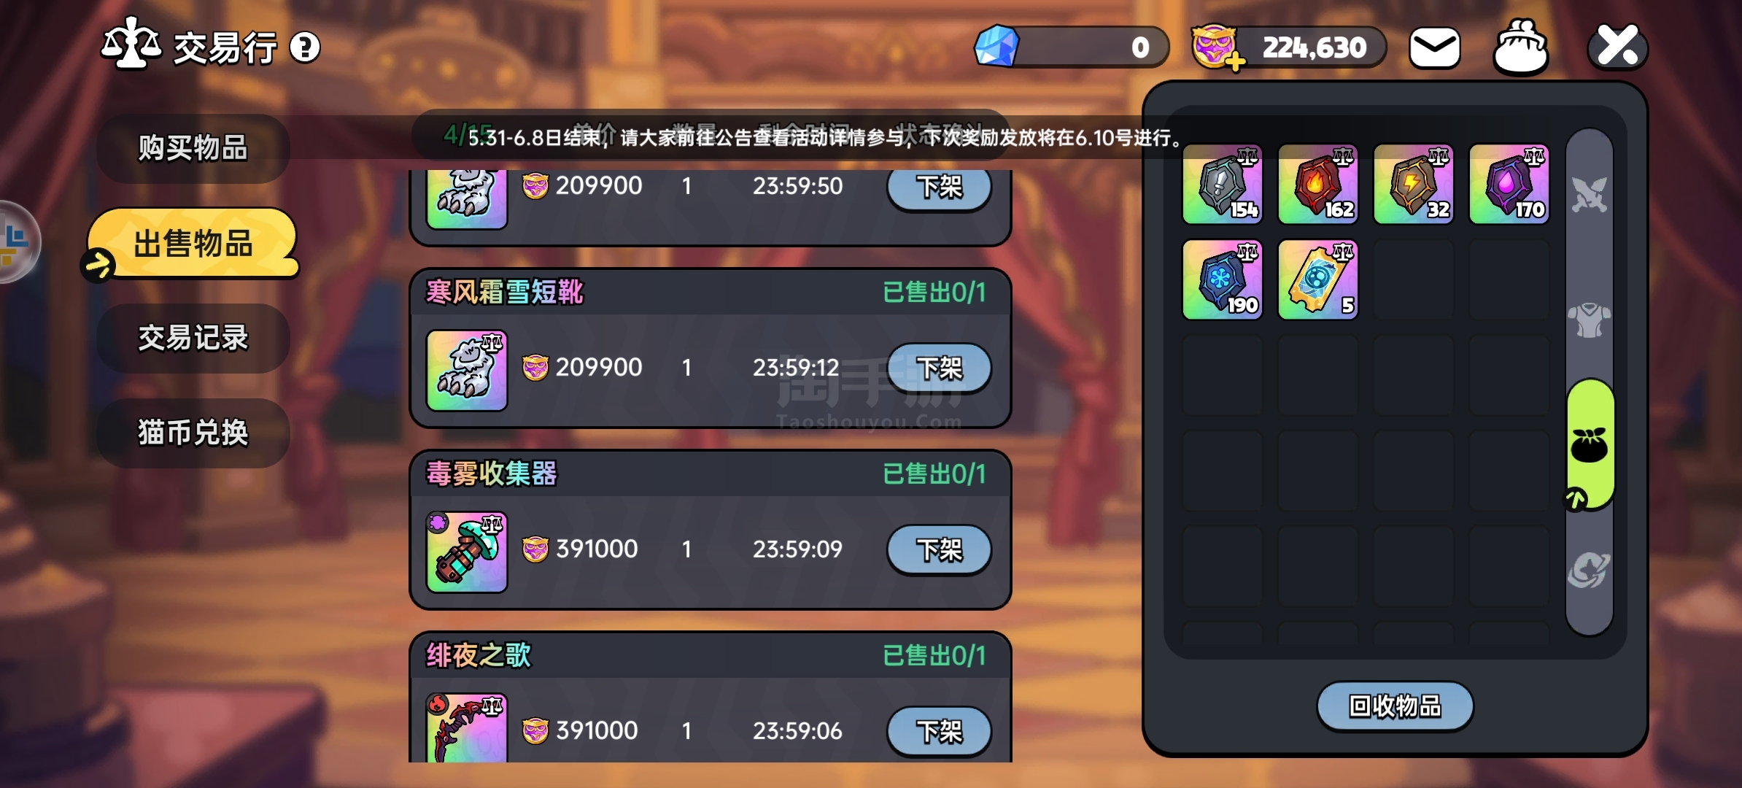Switch to 购买物品 tab
This screenshot has height=788, width=1742.
tap(193, 148)
